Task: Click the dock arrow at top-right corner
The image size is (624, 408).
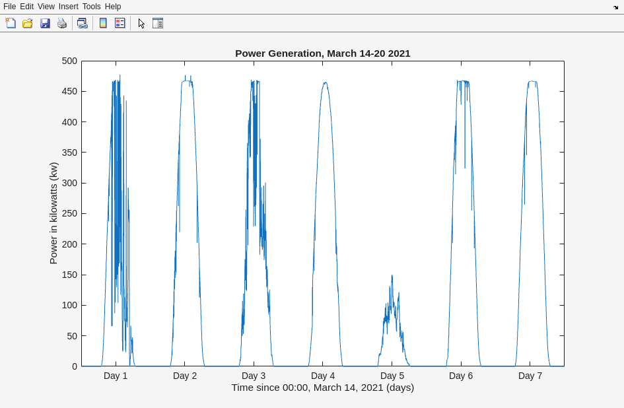Action: pyautogui.click(x=615, y=7)
